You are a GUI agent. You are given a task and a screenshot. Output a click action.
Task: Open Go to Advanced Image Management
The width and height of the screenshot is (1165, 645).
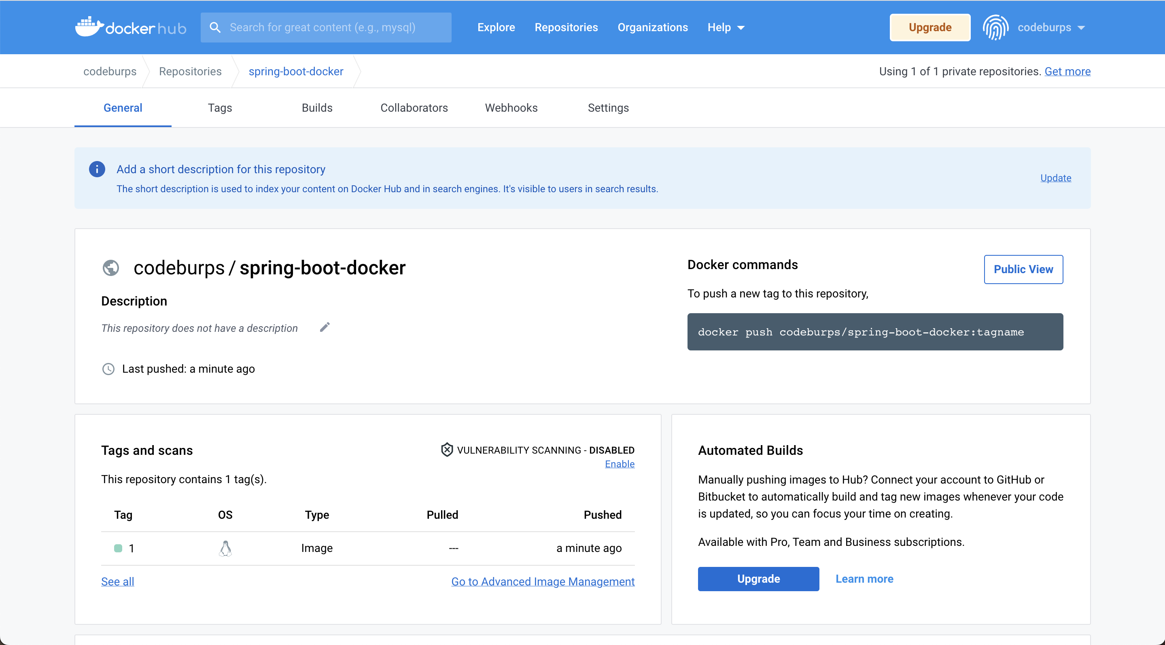click(543, 582)
